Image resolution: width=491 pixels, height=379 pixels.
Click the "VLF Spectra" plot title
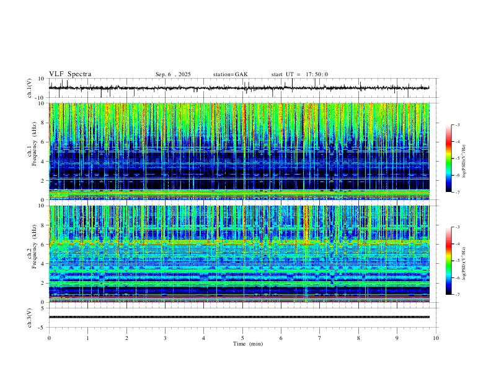tap(70, 74)
